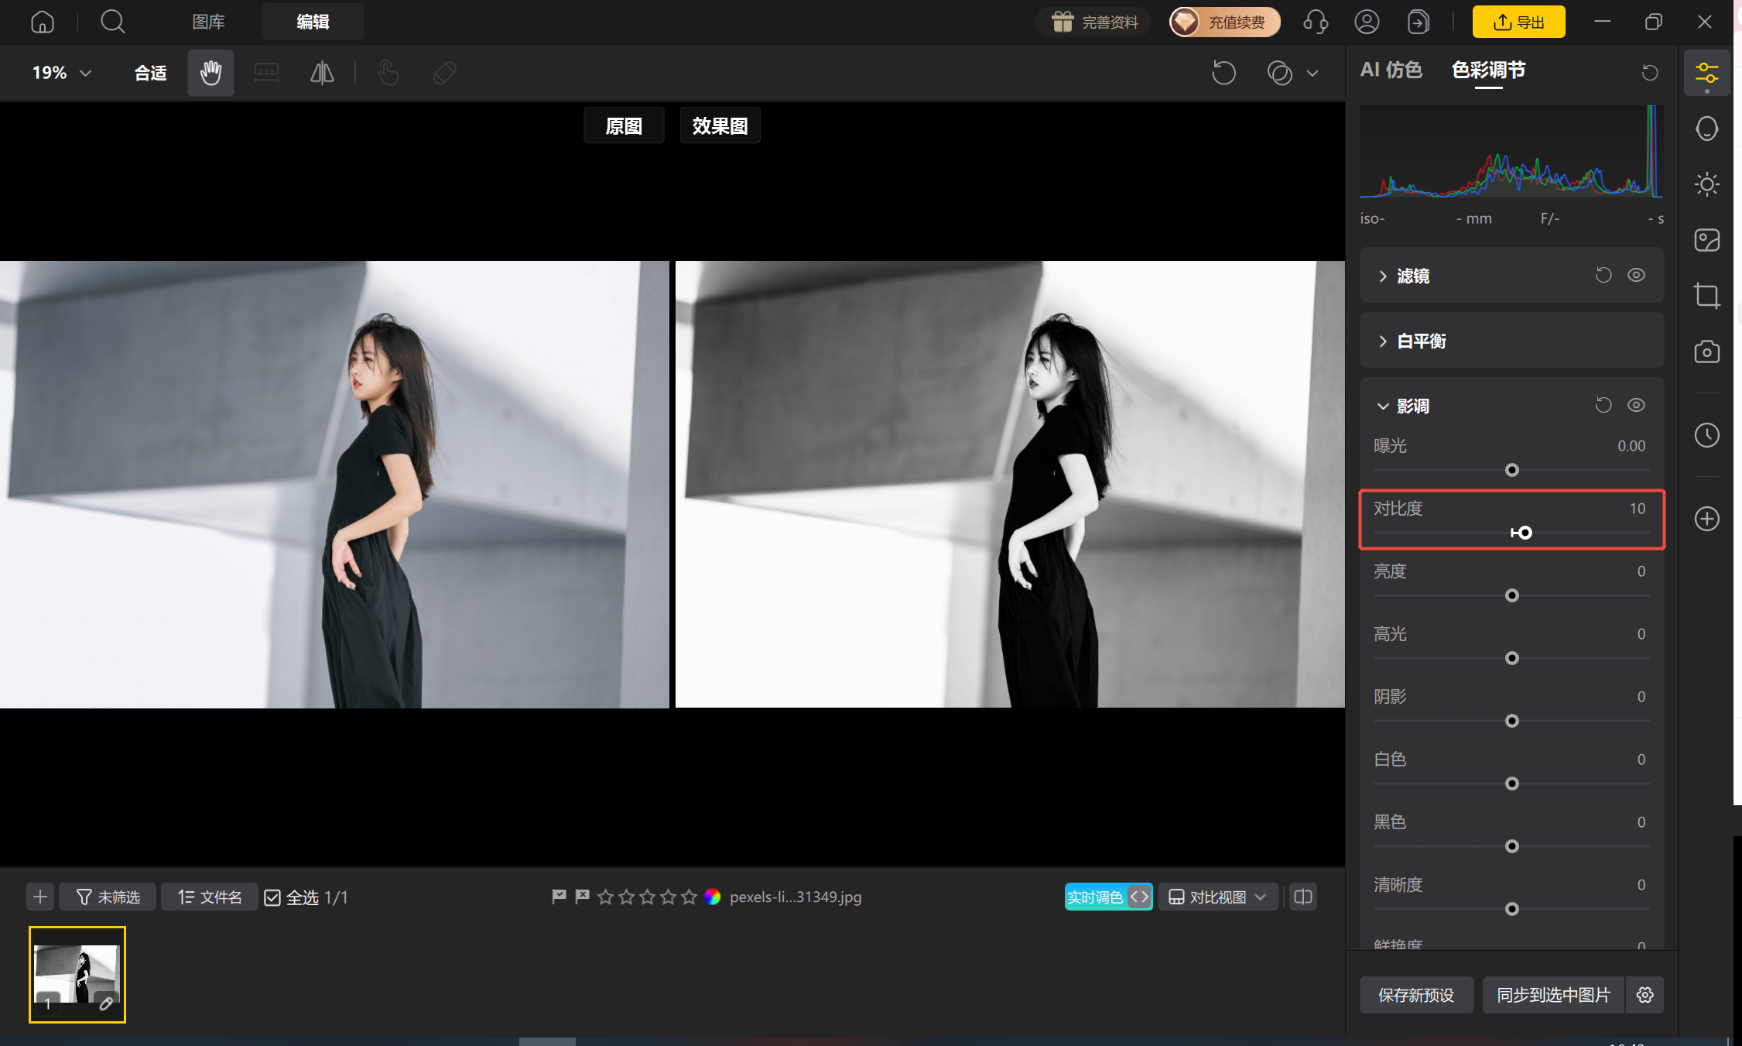Reset the 影调 section
The width and height of the screenshot is (1742, 1046).
[1603, 405]
